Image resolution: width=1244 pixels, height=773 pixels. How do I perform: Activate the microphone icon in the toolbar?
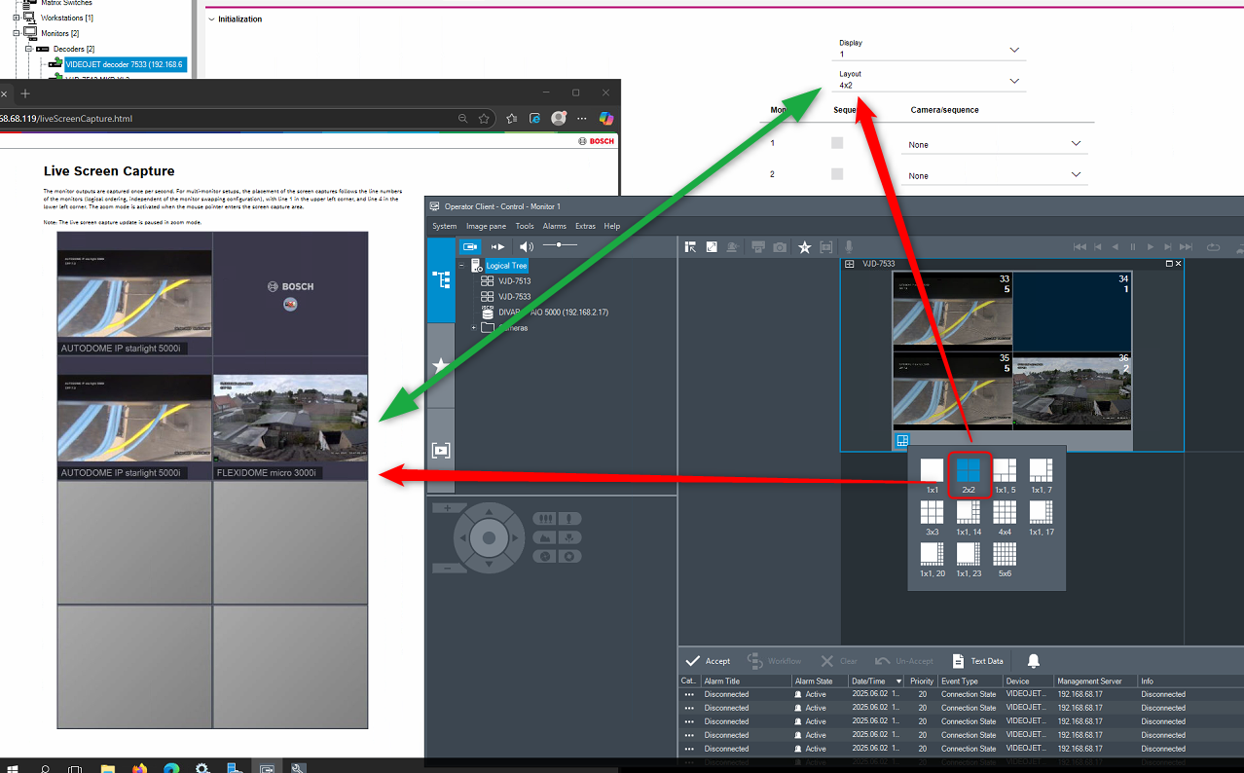[849, 247]
